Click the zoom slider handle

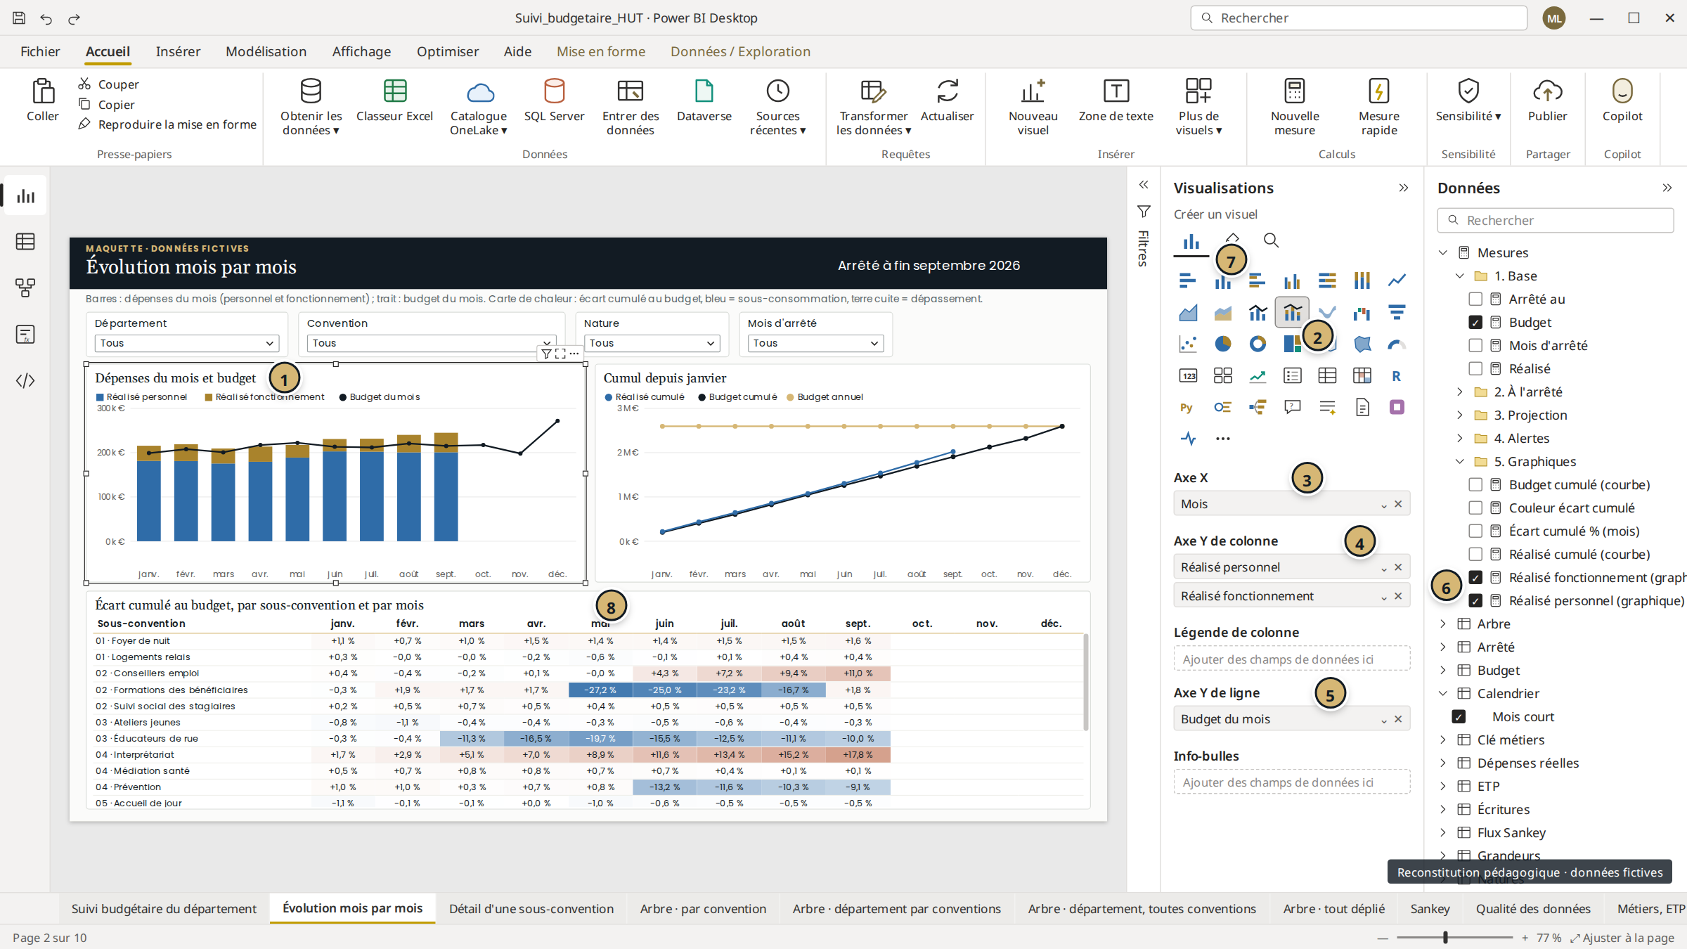click(1446, 938)
